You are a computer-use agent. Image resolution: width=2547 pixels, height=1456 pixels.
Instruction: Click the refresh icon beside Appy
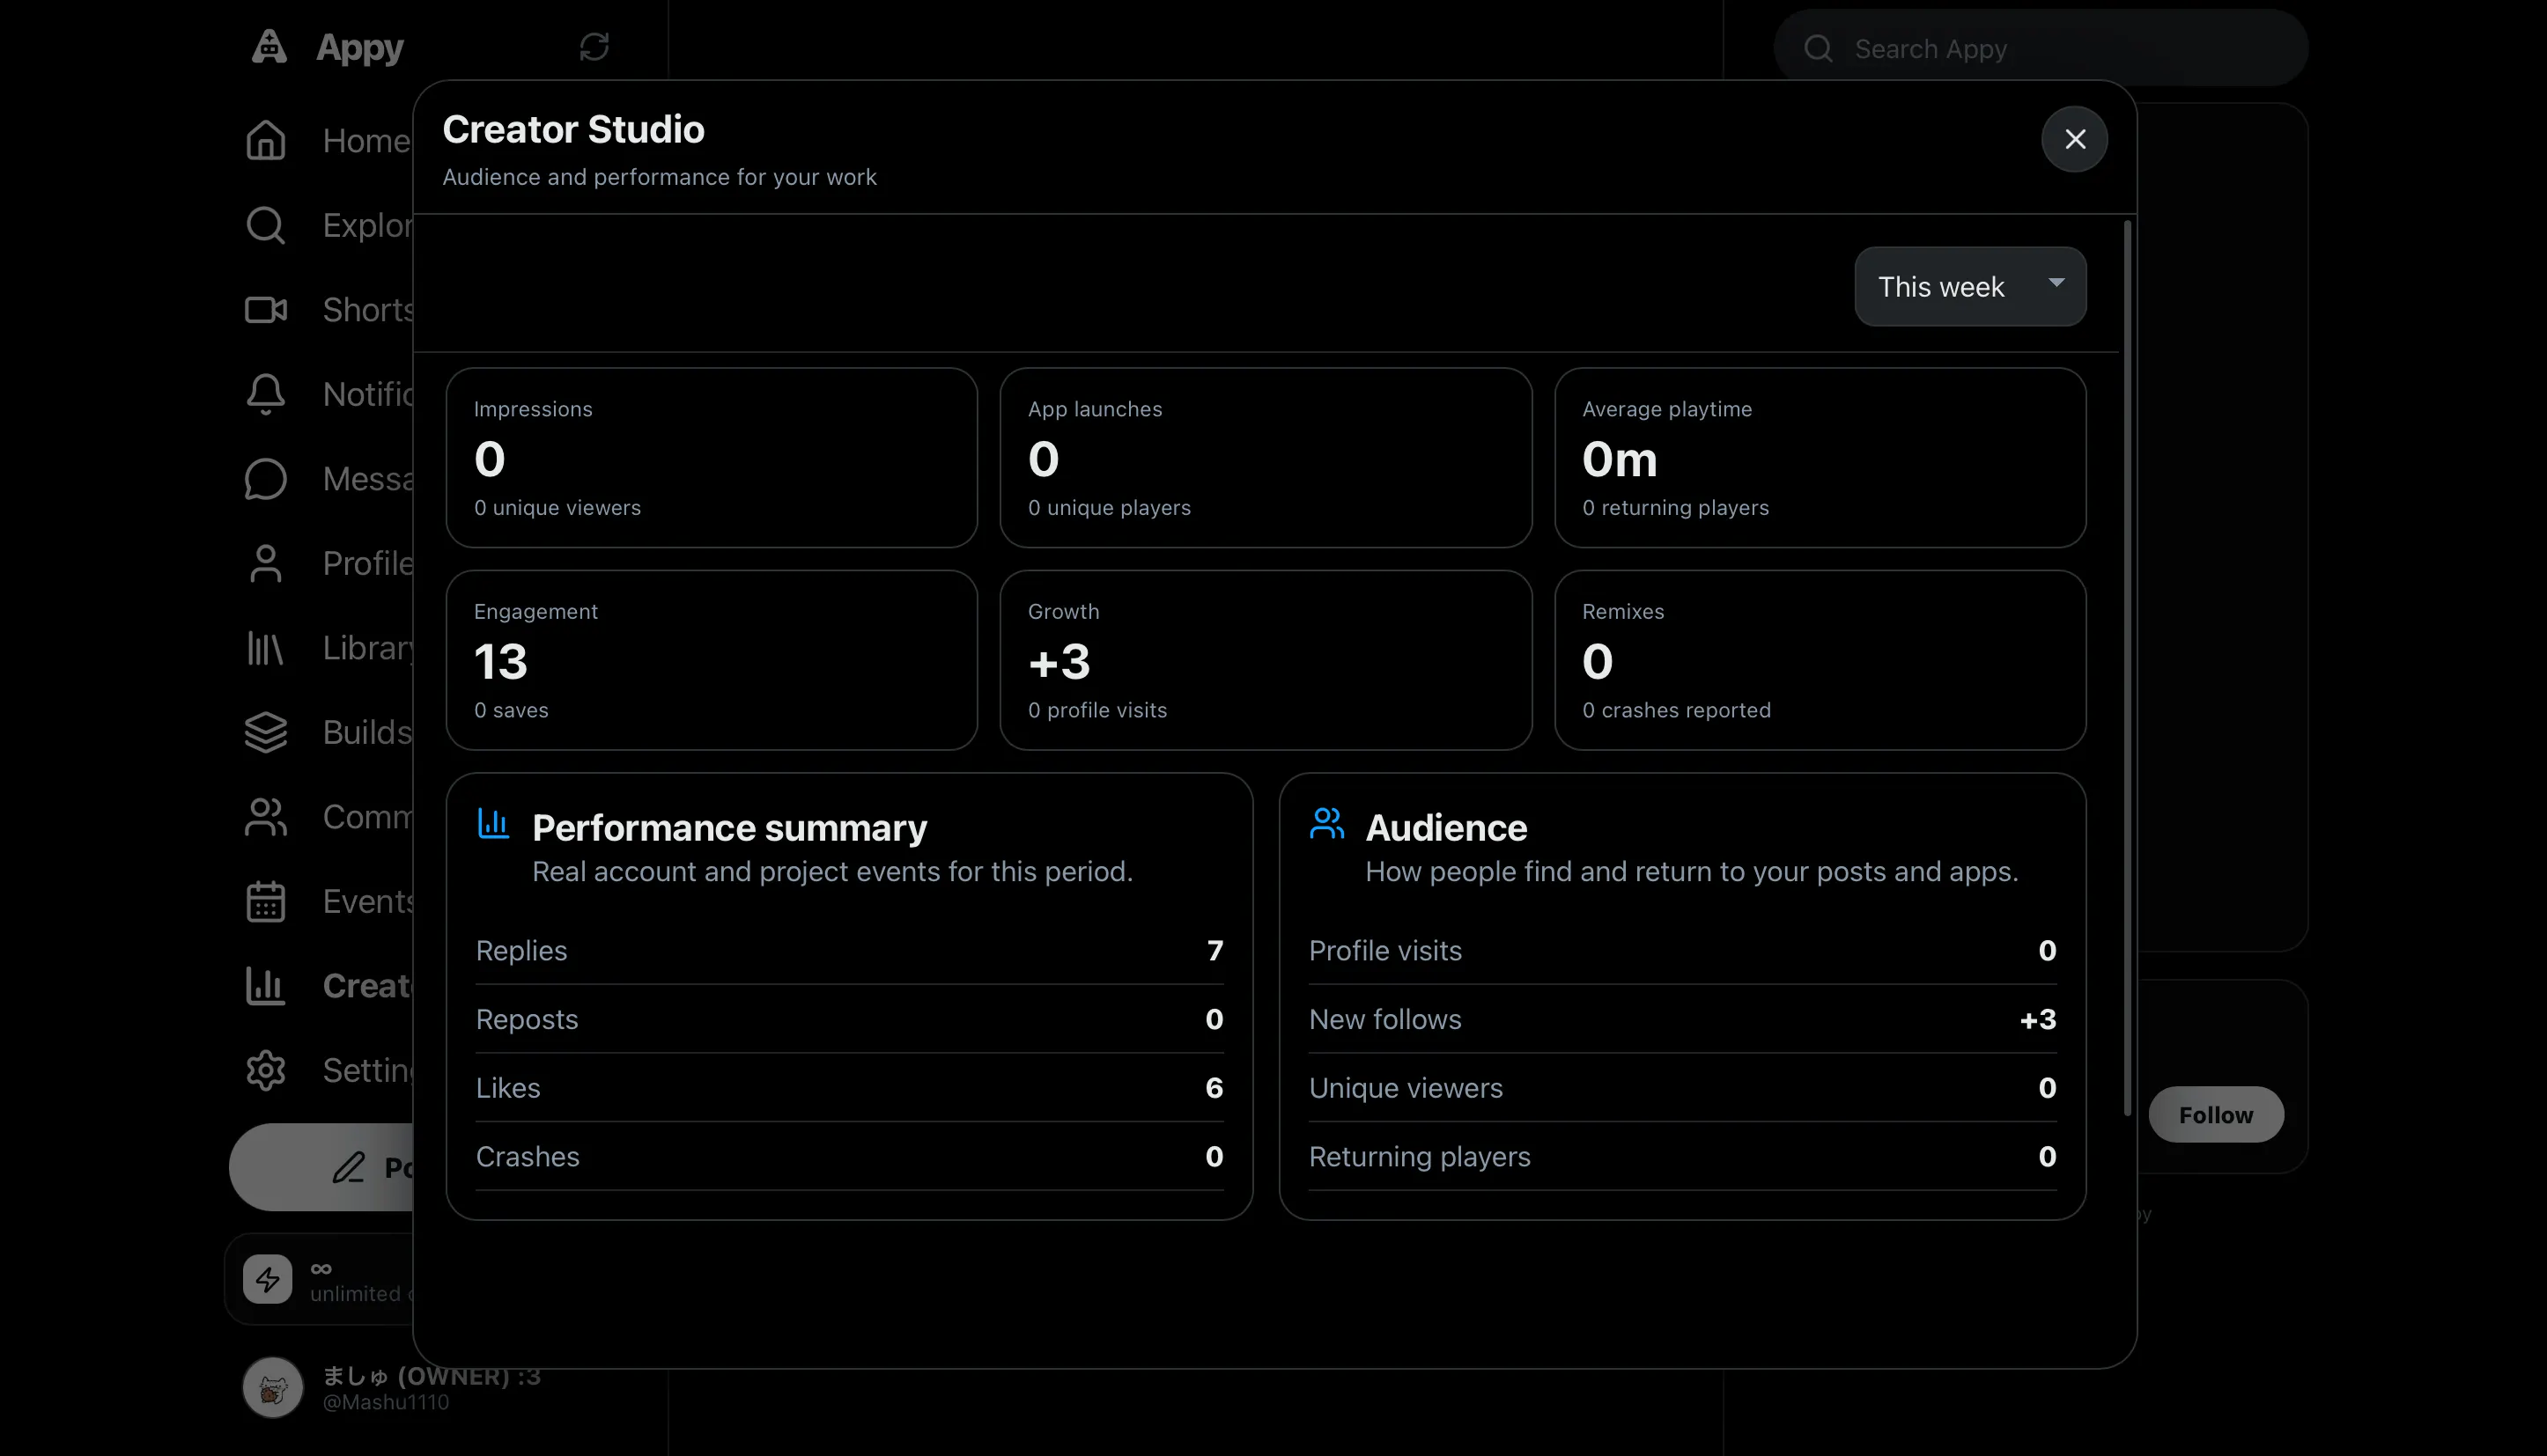[x=594, y=46]
